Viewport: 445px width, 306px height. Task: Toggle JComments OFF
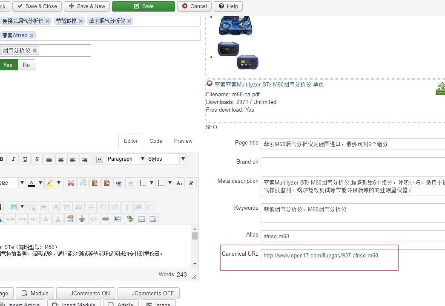[x=149, y=293]
